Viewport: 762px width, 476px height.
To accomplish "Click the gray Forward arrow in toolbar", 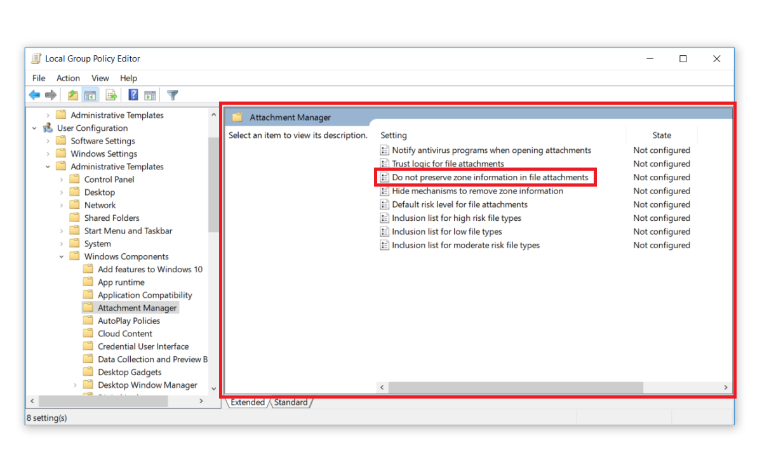I will (x=51, y=95).
